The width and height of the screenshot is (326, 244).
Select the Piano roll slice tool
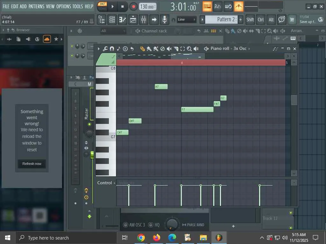click(x=176, y=49)
